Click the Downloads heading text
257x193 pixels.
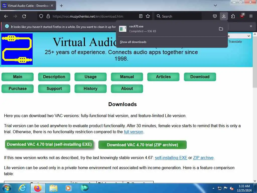coord(122,104)
